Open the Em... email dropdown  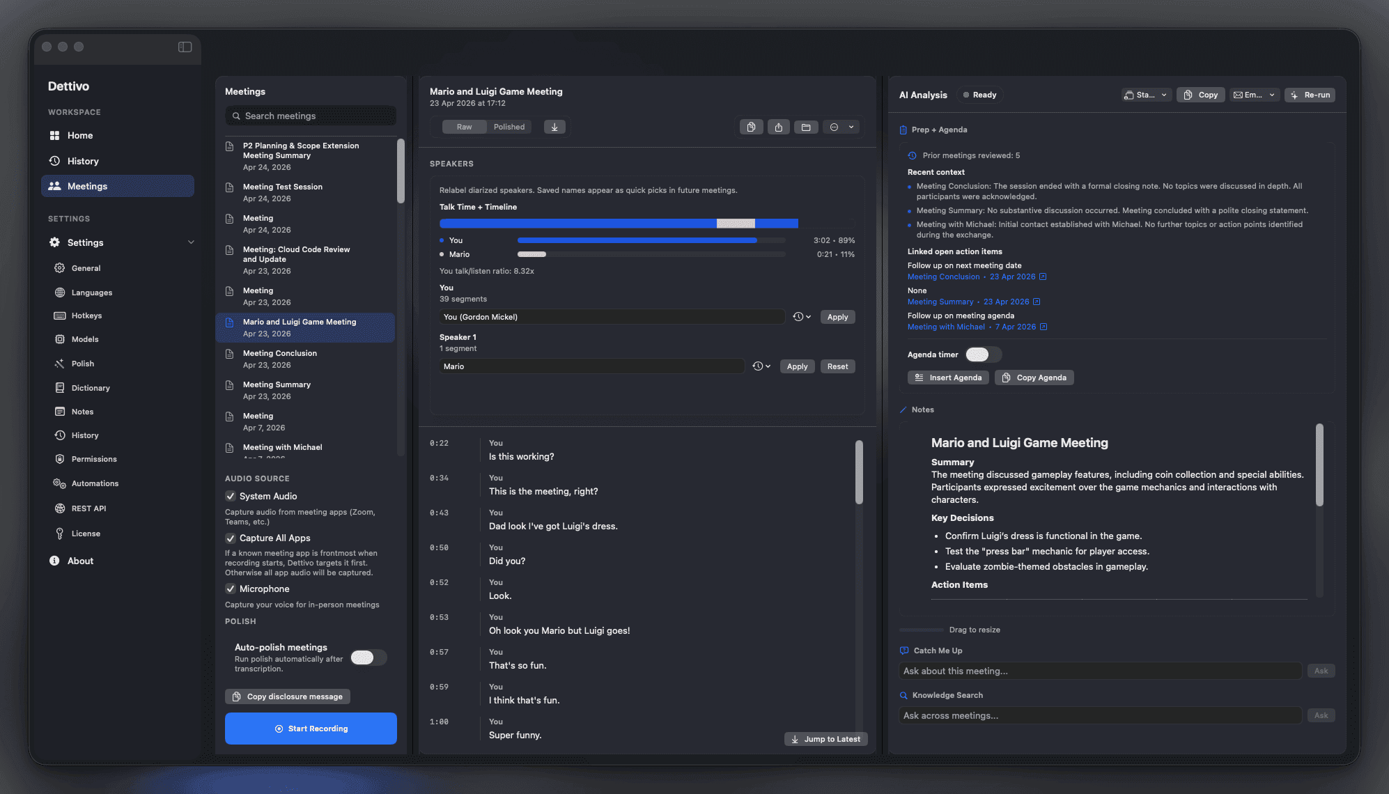point(1254,95)
